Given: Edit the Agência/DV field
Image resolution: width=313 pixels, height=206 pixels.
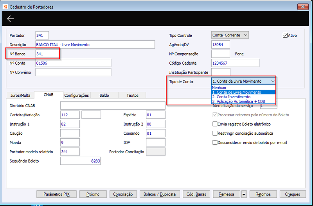Looking at the screenshot, I should 221,45.
